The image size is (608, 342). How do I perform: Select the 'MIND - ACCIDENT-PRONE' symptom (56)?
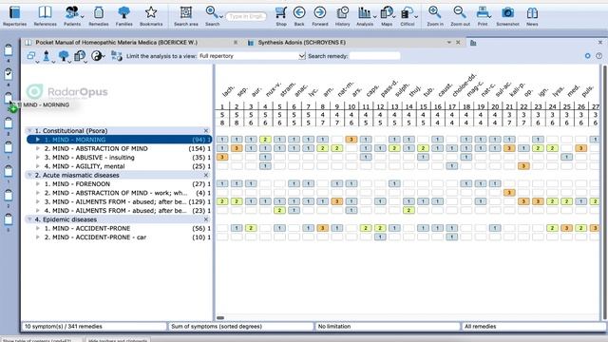120,228
